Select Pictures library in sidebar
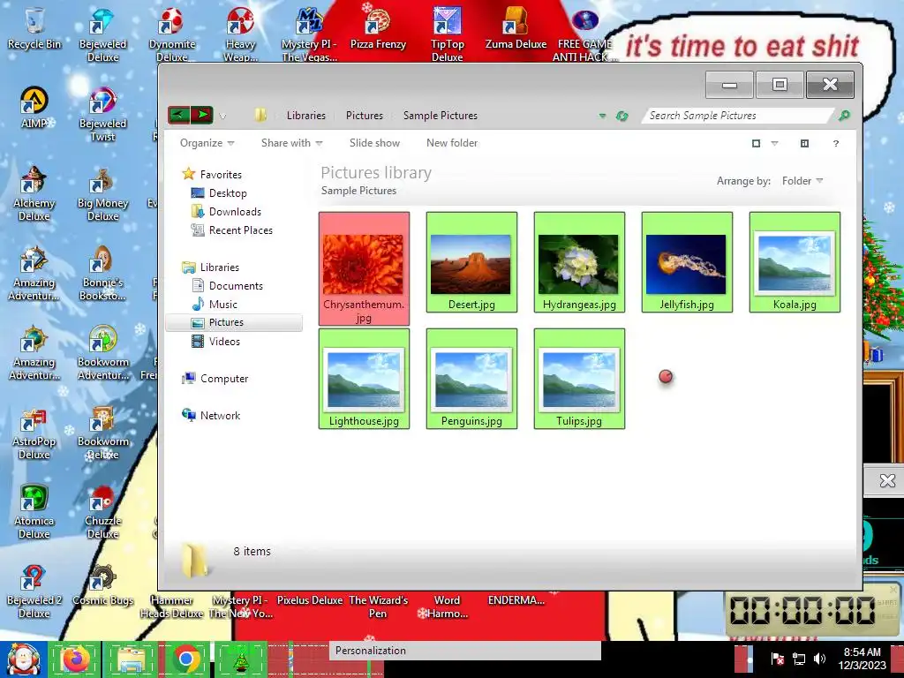This screenshot has width=904, height=678. tap(234, 322)
